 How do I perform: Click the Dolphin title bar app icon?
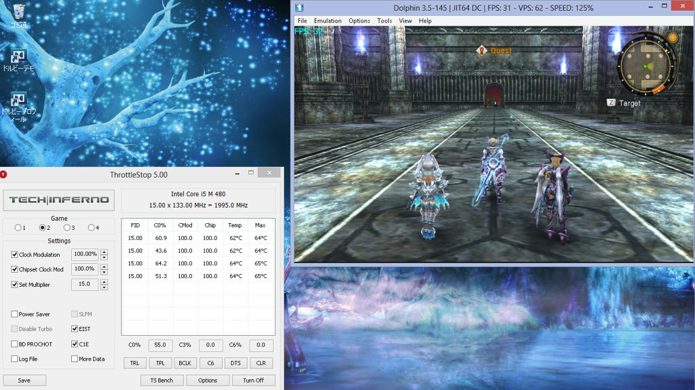299,8
